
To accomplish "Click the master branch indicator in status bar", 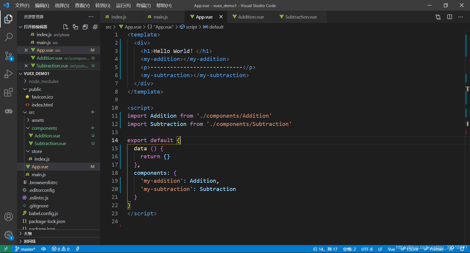I will (x=25, y=249).
